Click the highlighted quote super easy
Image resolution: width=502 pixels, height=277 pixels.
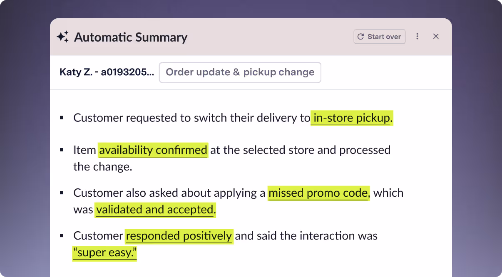point(104,252)
